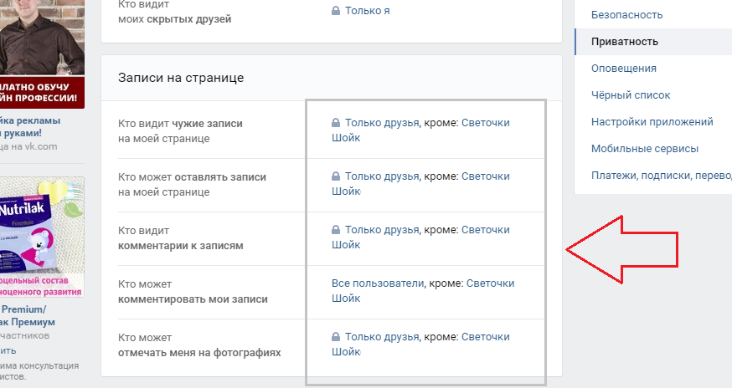Switch to the Безопасность settings tab

626,15
